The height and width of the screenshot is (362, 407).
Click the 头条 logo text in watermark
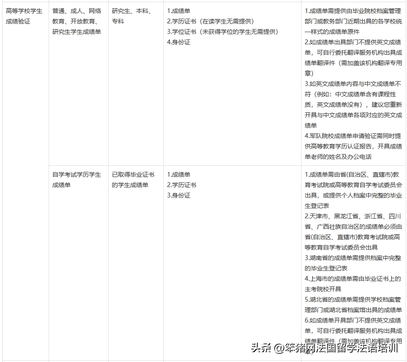[261, 347]
